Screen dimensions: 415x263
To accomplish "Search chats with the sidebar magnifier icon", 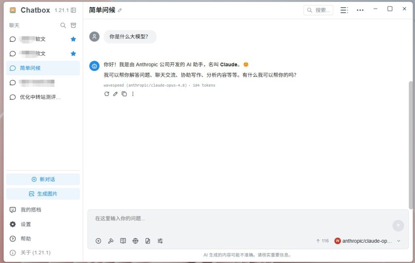I will coord(63,25).
